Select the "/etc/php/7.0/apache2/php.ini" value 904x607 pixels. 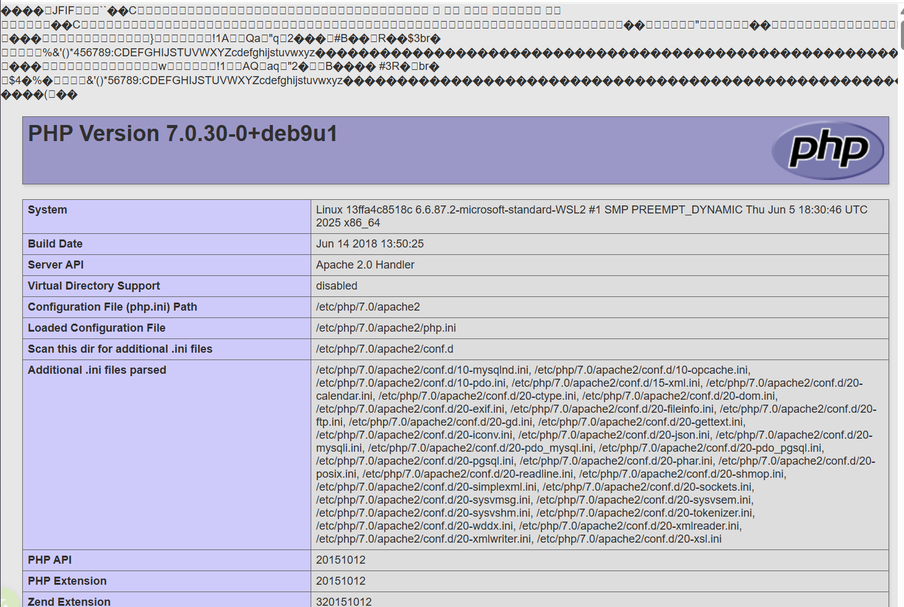pos(386,328)
